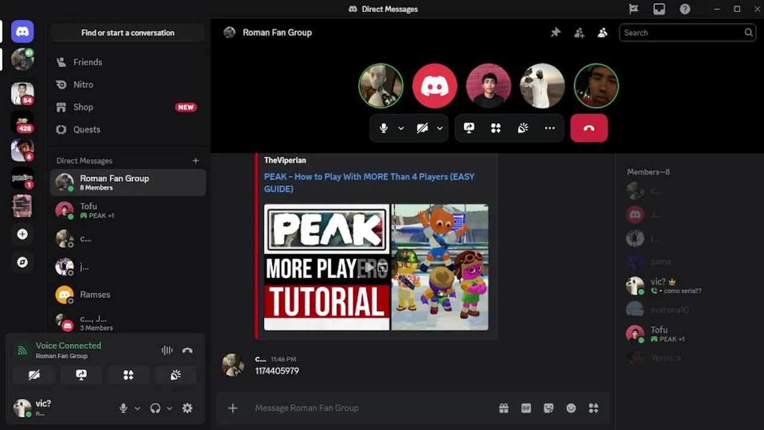The width and height of the screenshot is (764, 430).
Task: Open Discover servers compass icon
Action: coord(22,262)
